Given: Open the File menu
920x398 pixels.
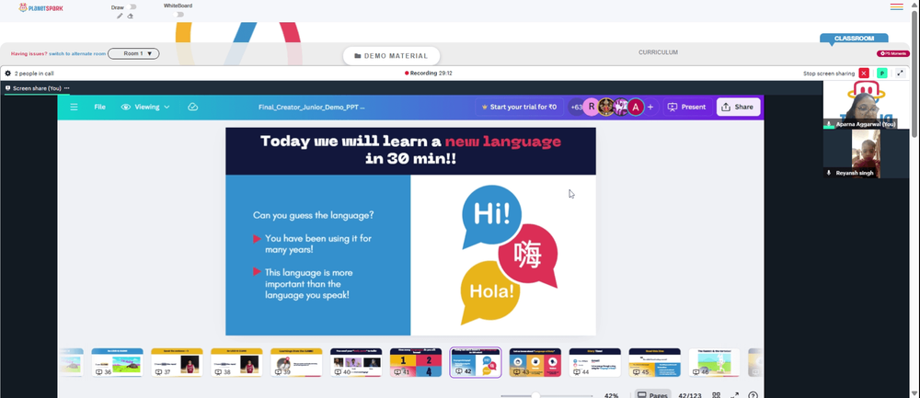Looking at the screenshot, I should [x=99, y=108].
